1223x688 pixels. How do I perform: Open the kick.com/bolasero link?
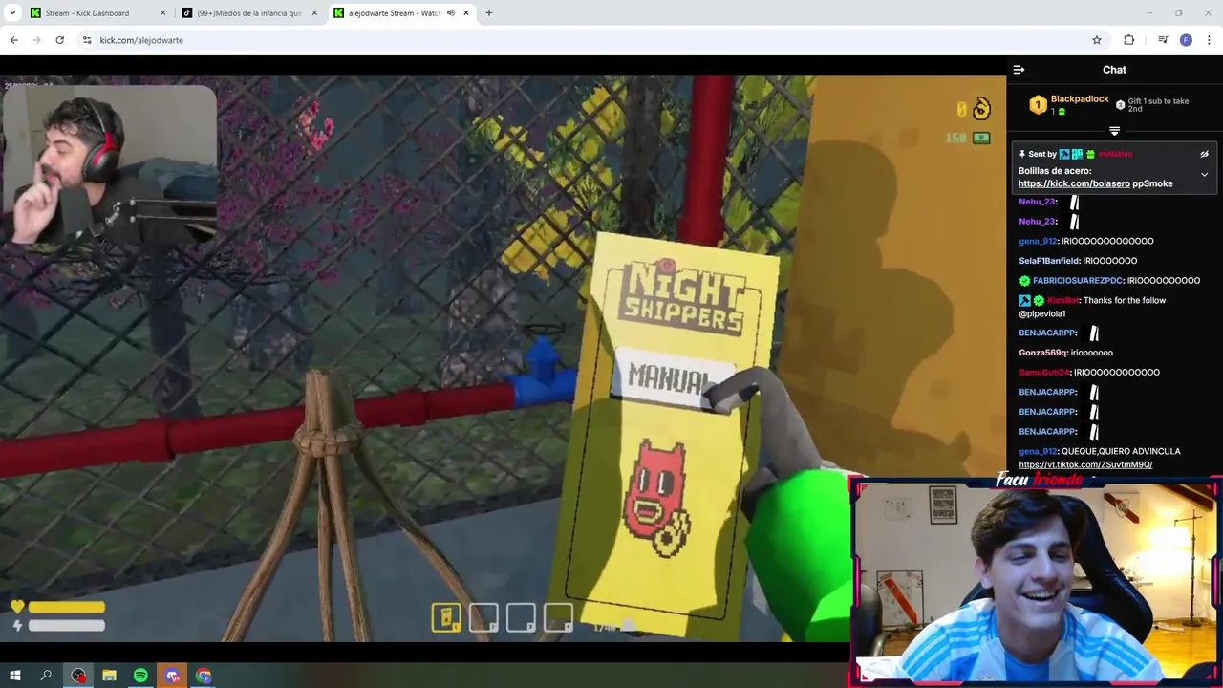tap(1074, 183)
